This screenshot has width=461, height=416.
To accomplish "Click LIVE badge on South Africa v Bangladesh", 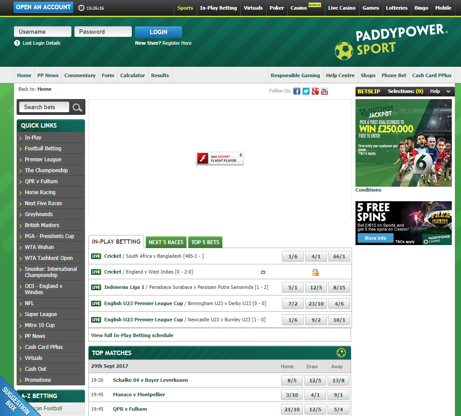I will coord(96,256).
